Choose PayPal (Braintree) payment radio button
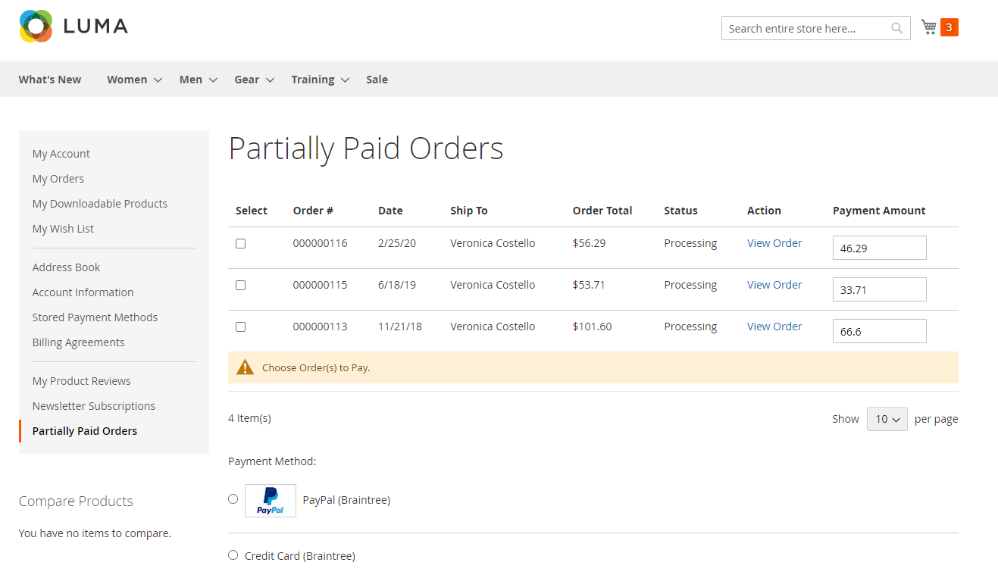Viewport: 998px width, 575px height. [233, 498]
